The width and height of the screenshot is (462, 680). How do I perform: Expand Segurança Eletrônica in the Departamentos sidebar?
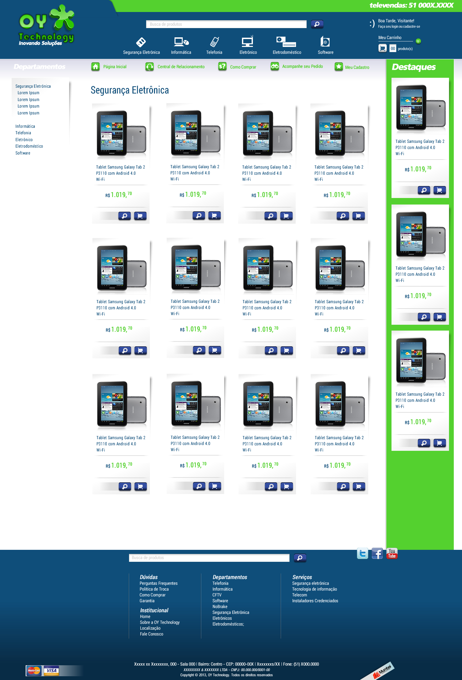(33, 86)
